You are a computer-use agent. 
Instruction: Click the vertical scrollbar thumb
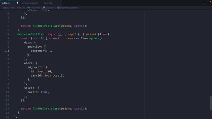[x=211, y=103]
